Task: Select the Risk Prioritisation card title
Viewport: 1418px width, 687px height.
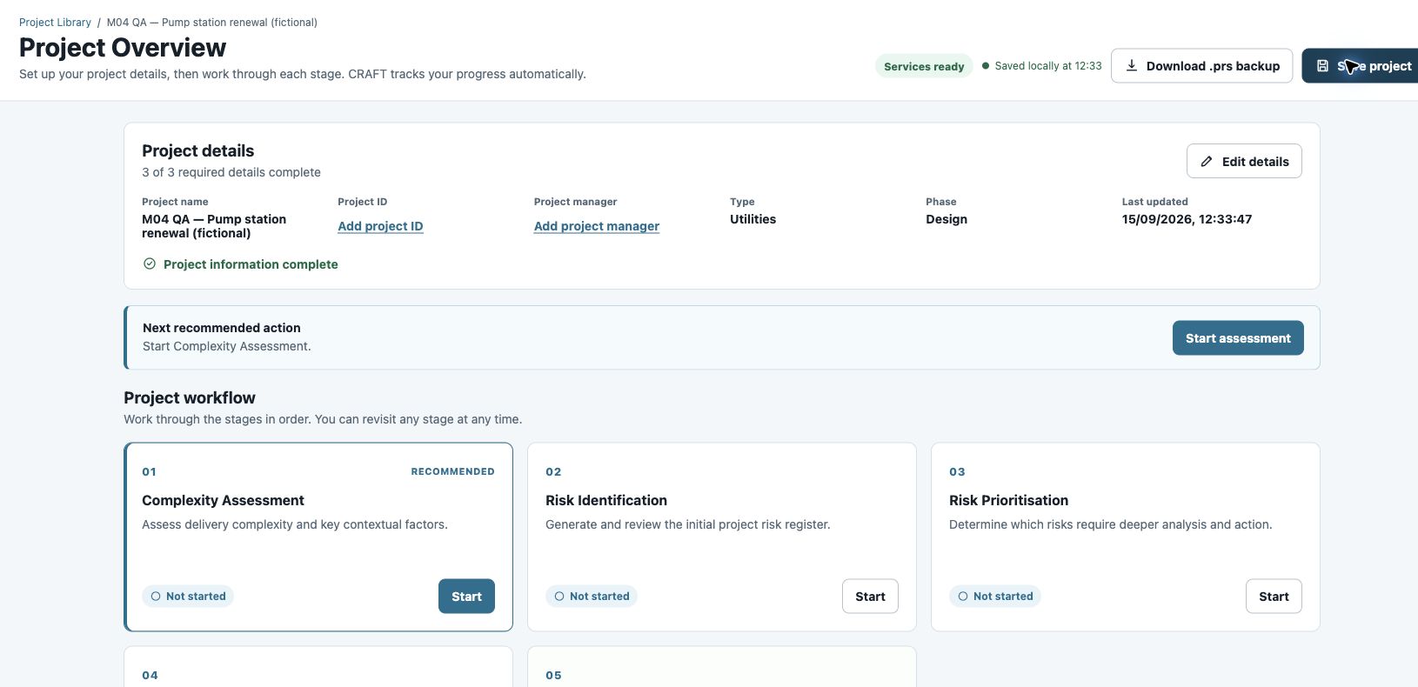Action: click(x=1008, y=501)
